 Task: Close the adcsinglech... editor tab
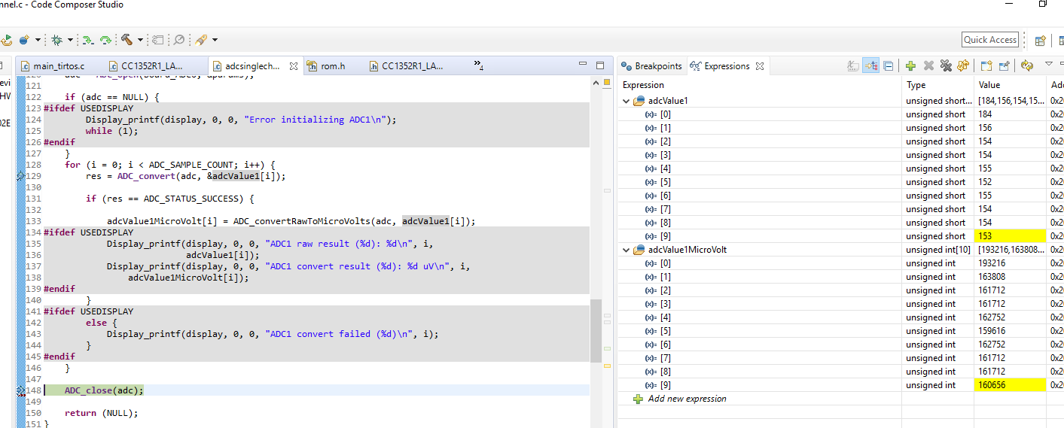pos(294,66)
